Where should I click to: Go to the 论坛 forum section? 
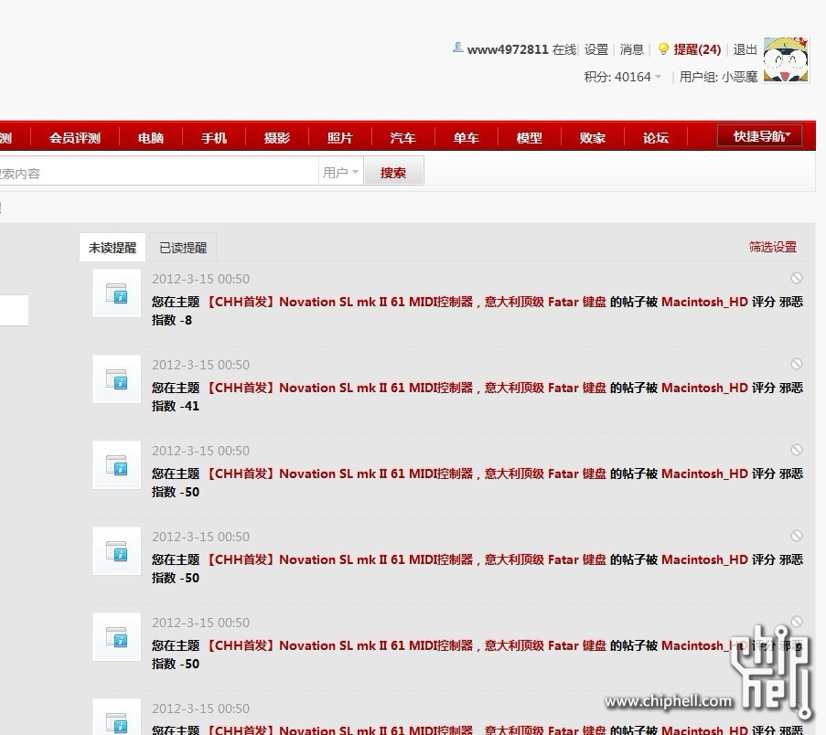click(x=656, y=138)
